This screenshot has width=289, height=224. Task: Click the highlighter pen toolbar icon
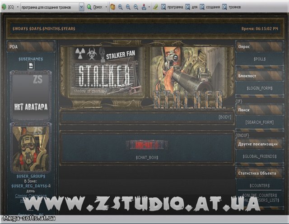[x=155, y=7]
